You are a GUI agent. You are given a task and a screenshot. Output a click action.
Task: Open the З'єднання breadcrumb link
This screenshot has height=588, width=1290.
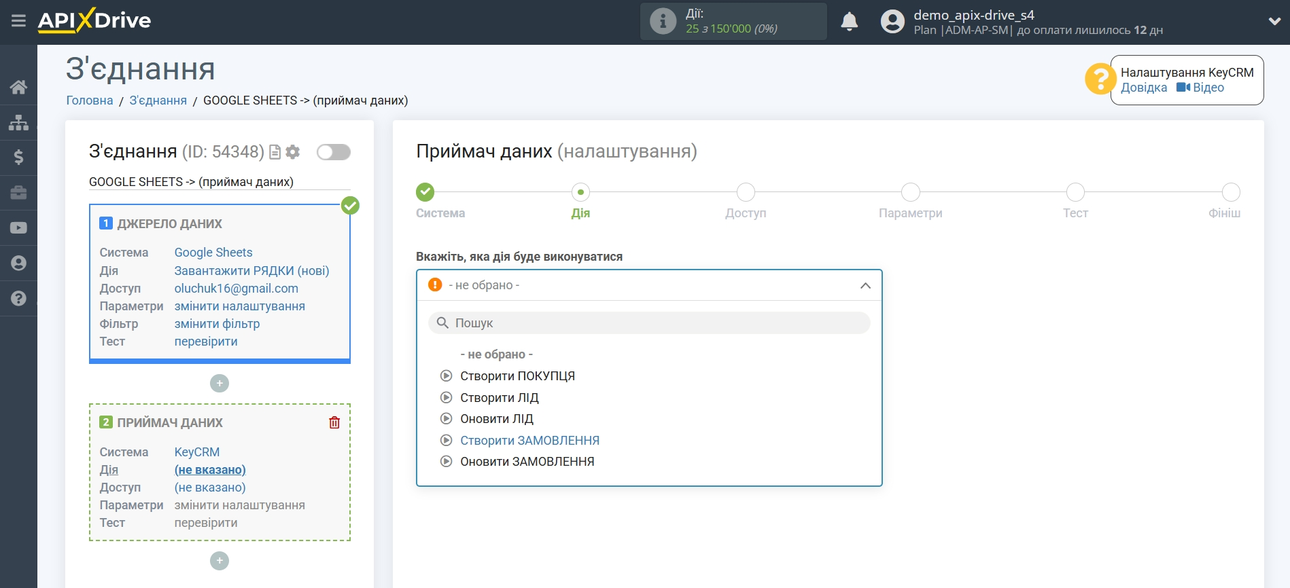pyautogui.click(x=158, y=100)
